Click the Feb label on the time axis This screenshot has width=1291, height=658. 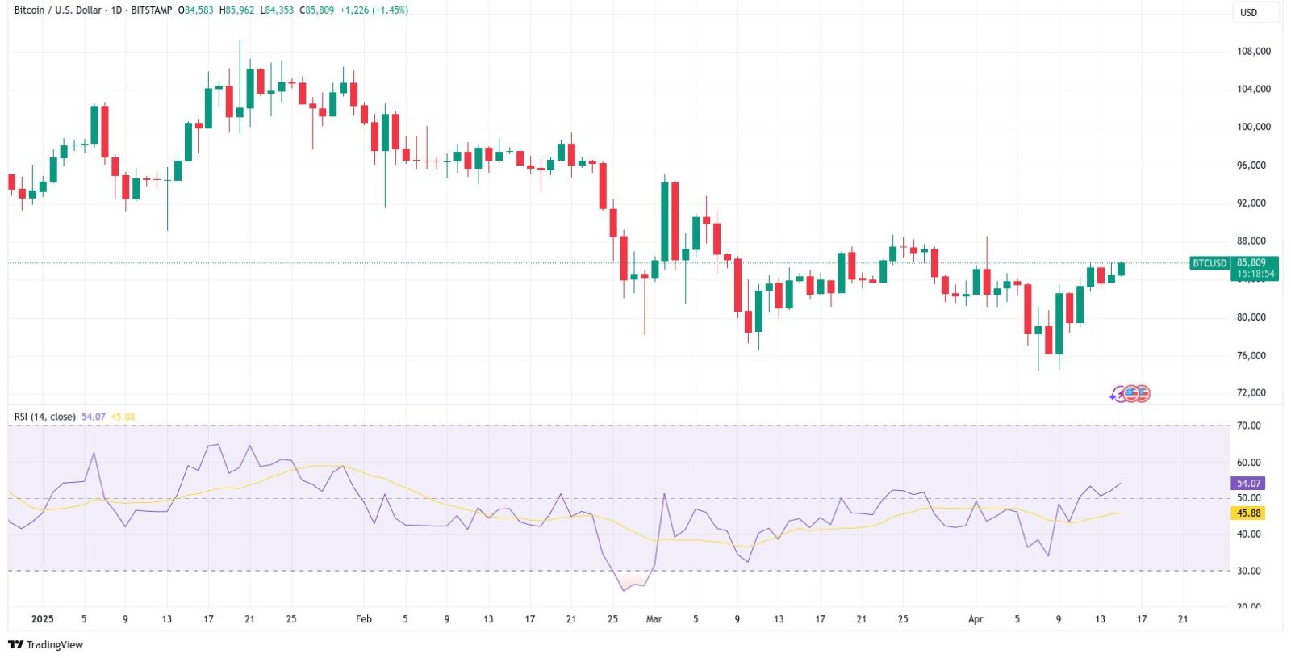pos(364,619)
